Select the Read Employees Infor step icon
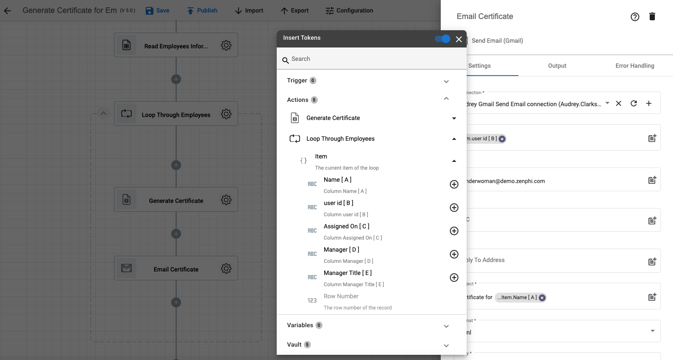 [x=126, y=45]
